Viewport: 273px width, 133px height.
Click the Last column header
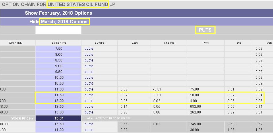(135, 43)
